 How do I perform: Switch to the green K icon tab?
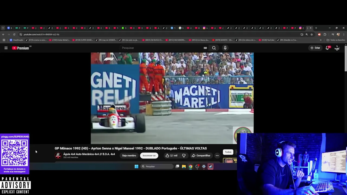(124, 28)
